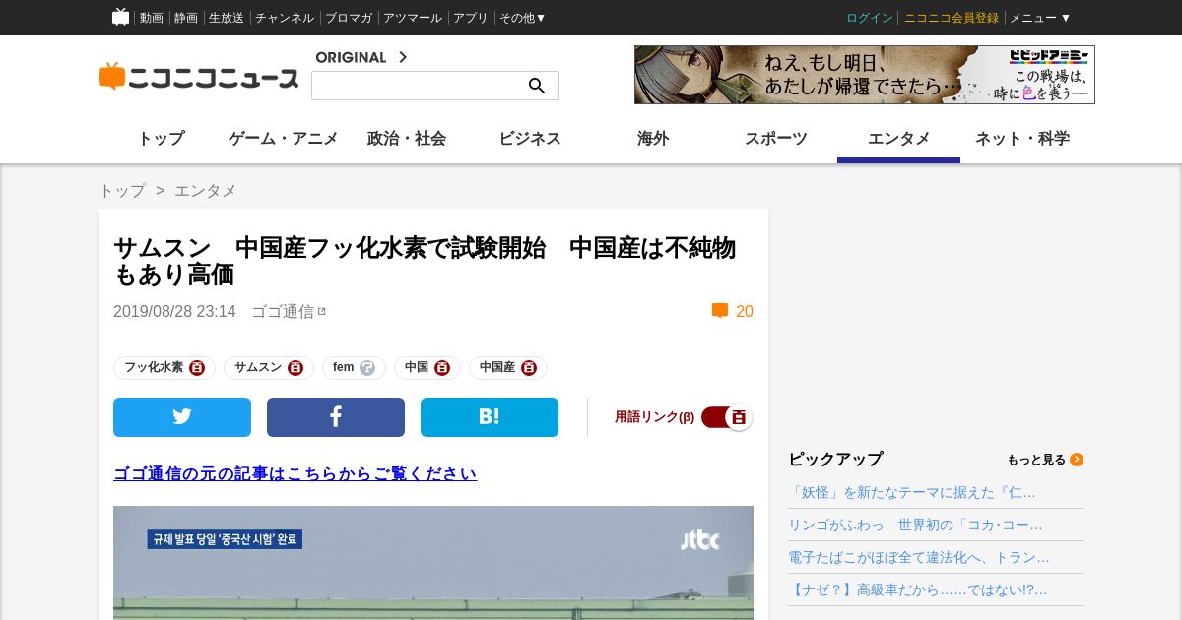Open the fem tag
The image size is (1182, 620).
343,368
